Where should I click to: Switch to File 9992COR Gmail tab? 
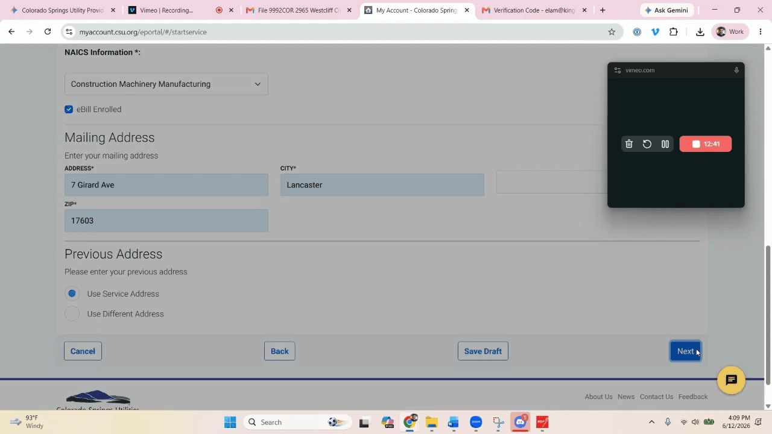click(x=299, y=10)
